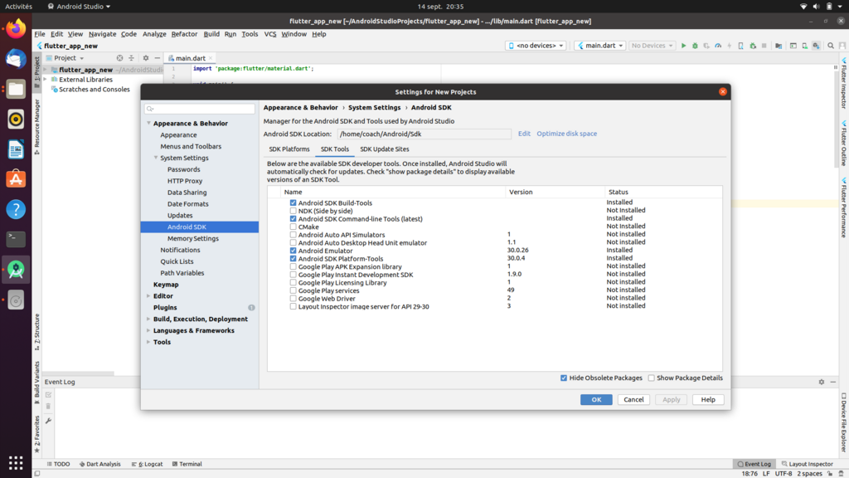
Task: Check Google Web Driver checkbox
Action: tap(293, 298)
